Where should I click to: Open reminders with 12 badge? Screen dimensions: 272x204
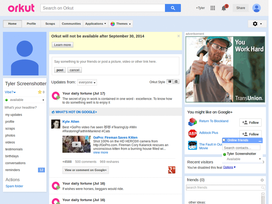(x=25, y=170)
